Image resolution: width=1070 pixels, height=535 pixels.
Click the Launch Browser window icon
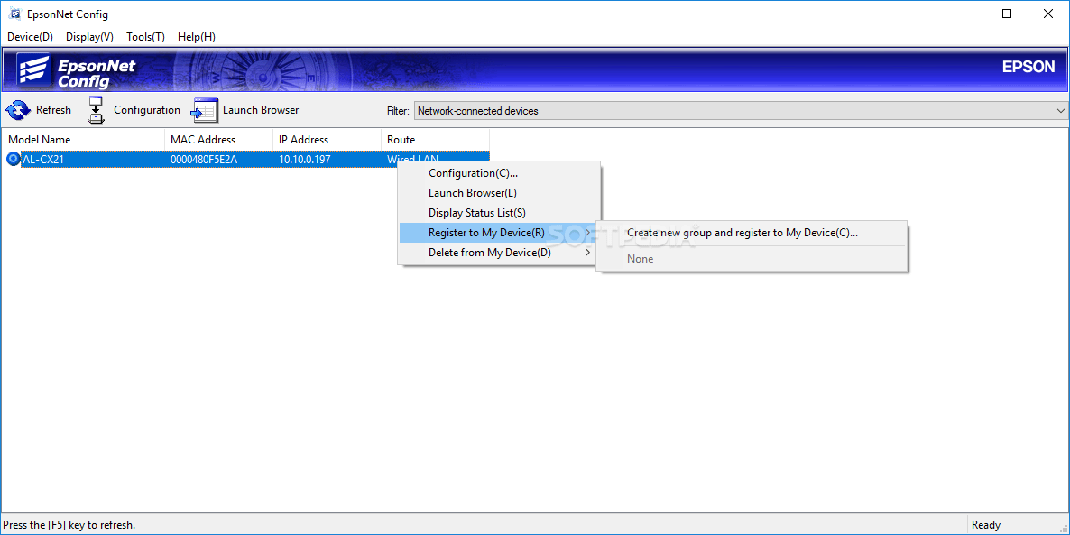204,111
